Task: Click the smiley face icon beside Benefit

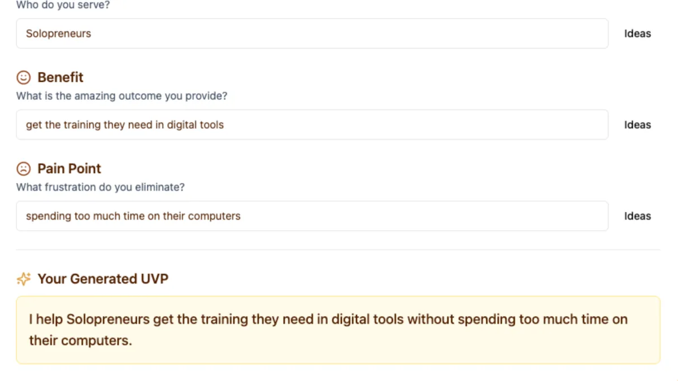Action: (x=24, y=77)
